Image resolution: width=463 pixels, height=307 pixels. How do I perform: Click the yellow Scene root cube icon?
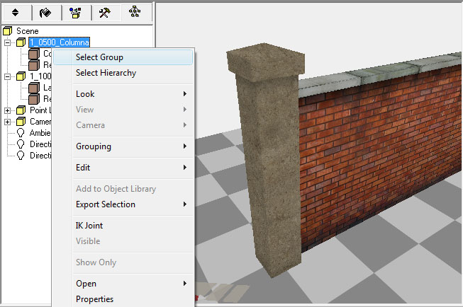click(x=8, y=31)
